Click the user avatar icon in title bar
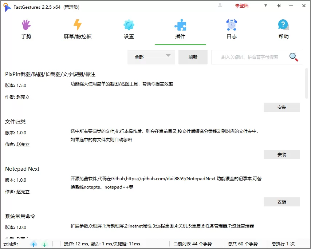Screen dimensions: 311x249 pyautogui.click(x=219, y=6)
